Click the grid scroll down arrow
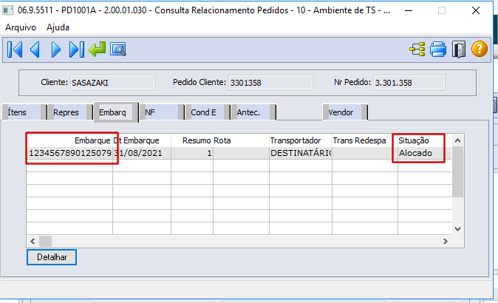Image resolution: width=498 pixels, height=303 pixels. (x=457, y=228)
